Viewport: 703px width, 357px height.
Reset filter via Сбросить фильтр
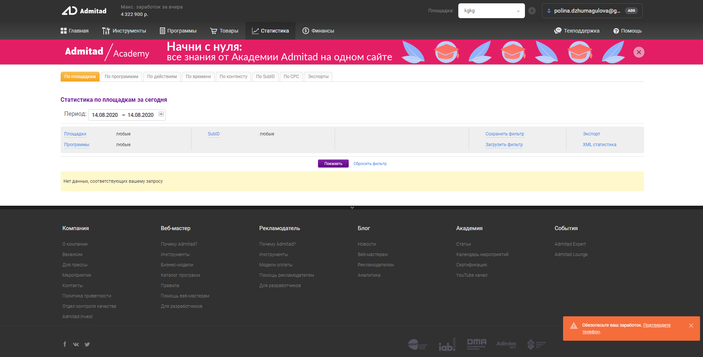click(370, 164)
